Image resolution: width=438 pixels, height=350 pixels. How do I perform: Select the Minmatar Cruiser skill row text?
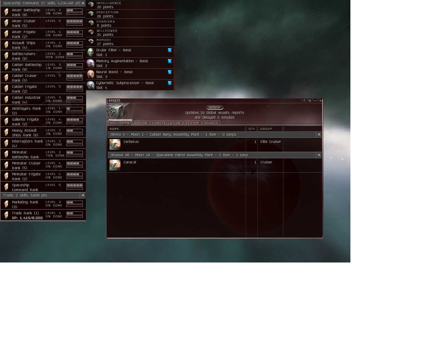[x=26, y=165]
